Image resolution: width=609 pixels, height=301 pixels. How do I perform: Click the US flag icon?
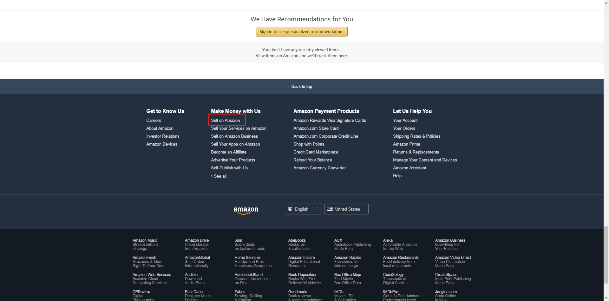(x=330, y=209)
